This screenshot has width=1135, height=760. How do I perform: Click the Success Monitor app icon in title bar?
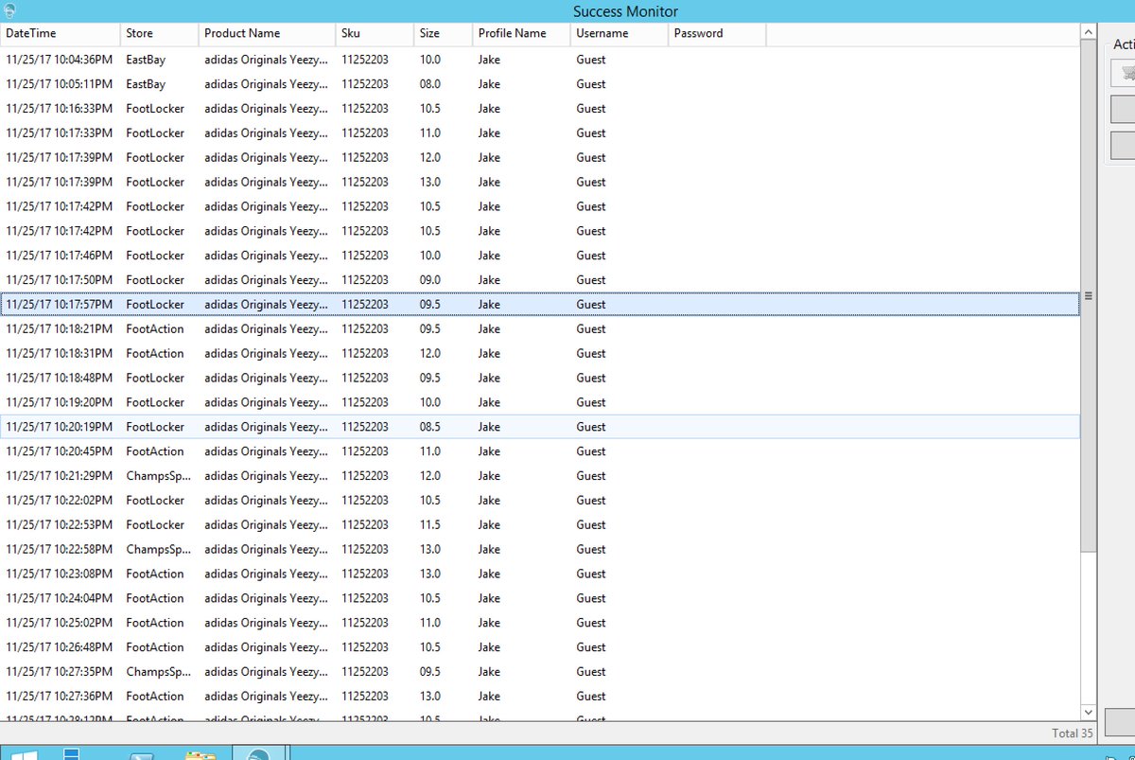pos(9,10)
